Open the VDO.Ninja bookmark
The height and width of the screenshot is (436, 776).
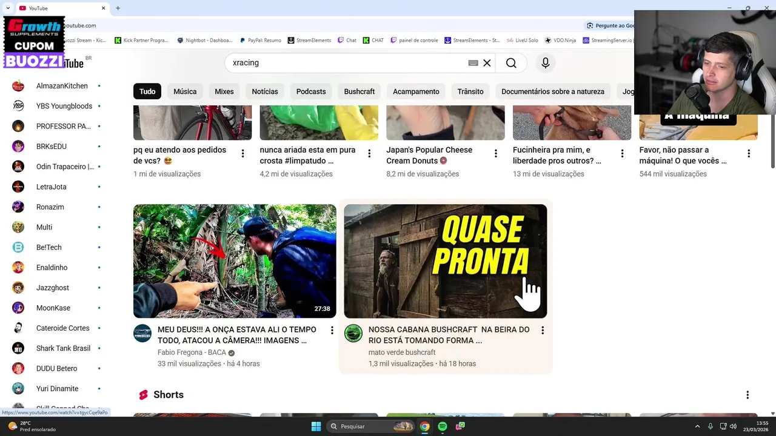pyautogui.click(x=560, y=41)
